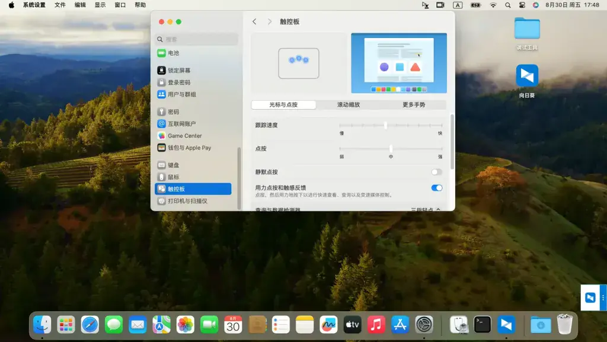Go forward with the right chevron
Screen dimensions: 607x342
pos(270,22)
